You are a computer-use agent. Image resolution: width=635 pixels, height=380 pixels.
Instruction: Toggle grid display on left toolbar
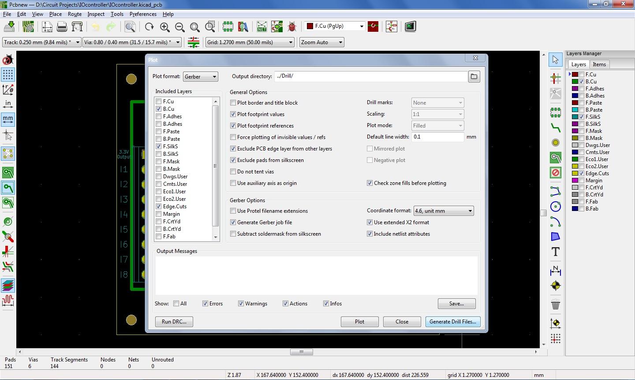click(8, 74)
